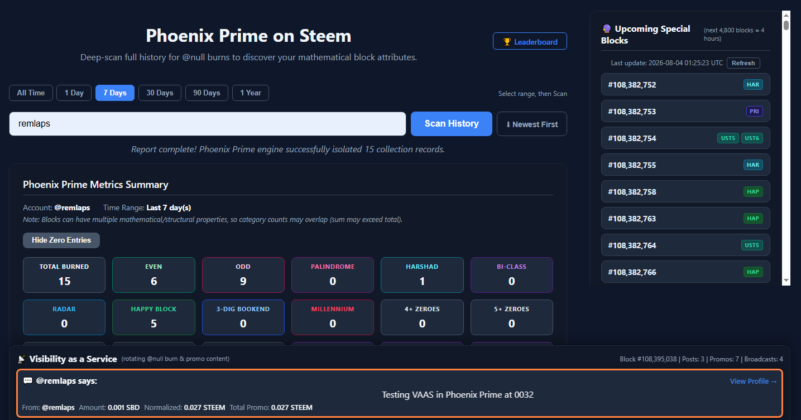Image resolution: width=801 pixels, height=420 pixels.
Task: Select upcoming block #108,382,763
Action: coord(685,219)
